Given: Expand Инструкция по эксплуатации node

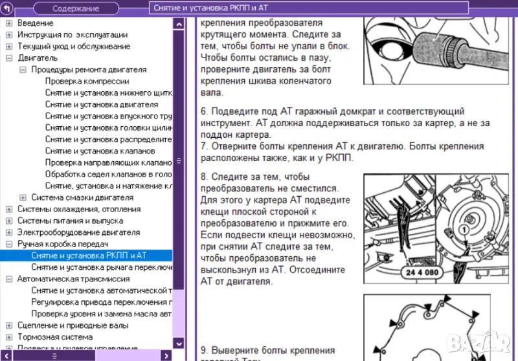Looking at the screenshot, I should (9, 35).
